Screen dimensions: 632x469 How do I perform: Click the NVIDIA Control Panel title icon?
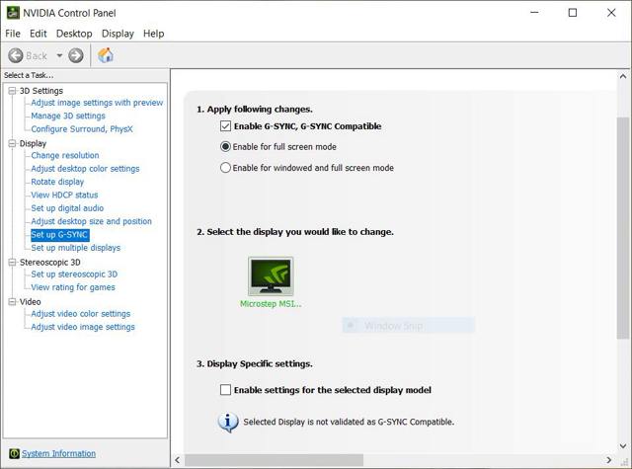click(x=13, y=13)
